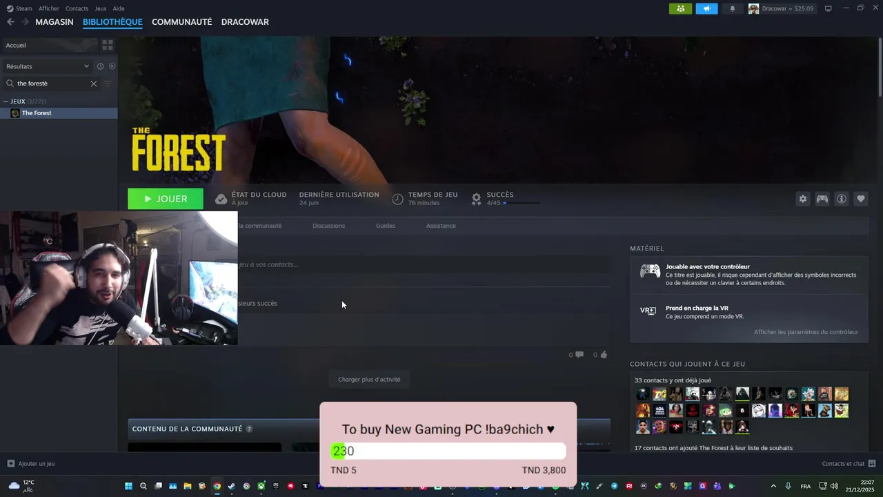Collapse the JEUX category
Image resolution: width=883 pixels, height=497 pixels.
pos(6,101)
